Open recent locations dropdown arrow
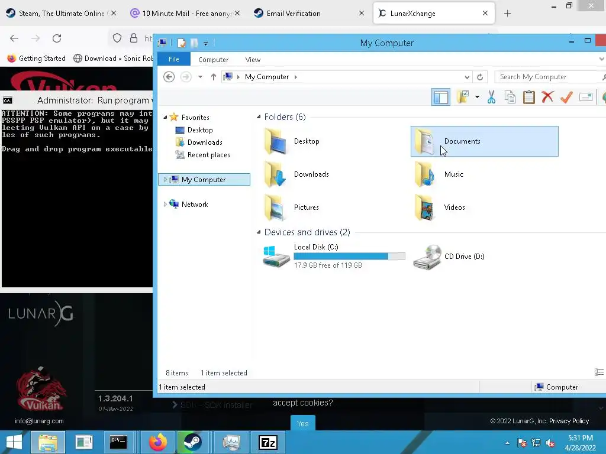The height and width of the screenshot is (454, 606). [200, 77]
